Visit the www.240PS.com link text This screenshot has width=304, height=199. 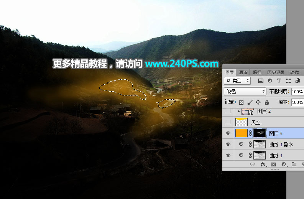182,63
